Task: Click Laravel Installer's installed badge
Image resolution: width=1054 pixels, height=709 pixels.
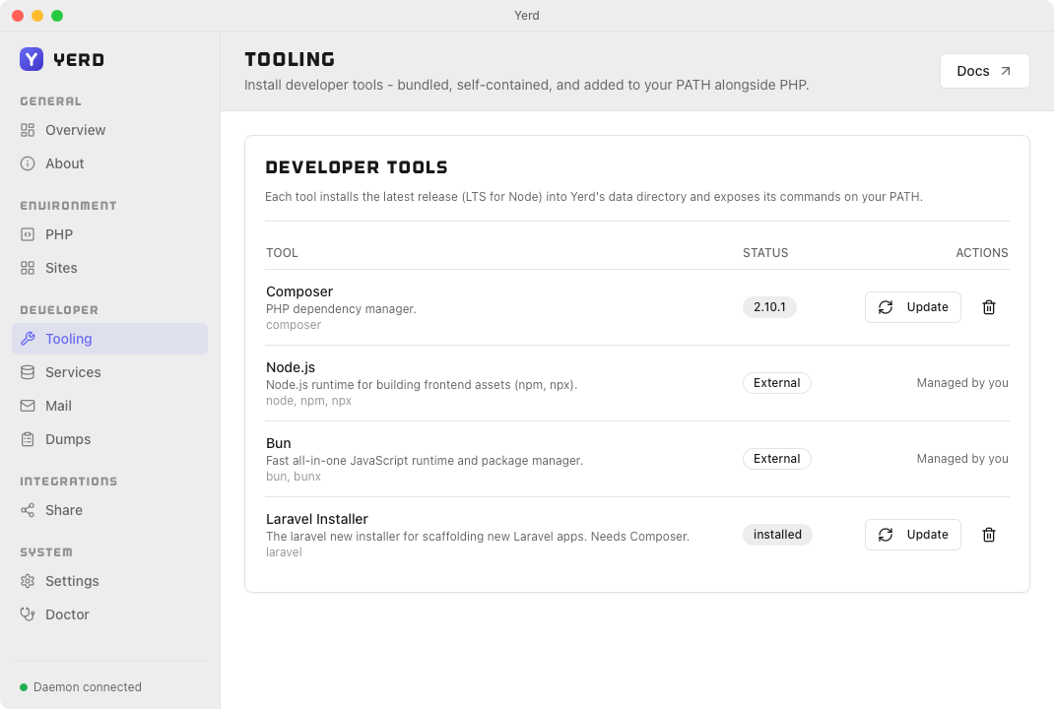Action: point(777,535)
